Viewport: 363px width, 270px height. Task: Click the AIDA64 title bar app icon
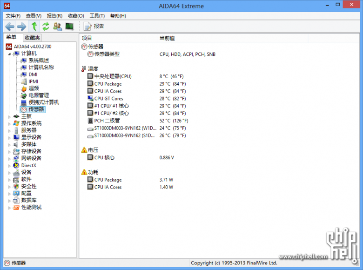coord(7,6)
